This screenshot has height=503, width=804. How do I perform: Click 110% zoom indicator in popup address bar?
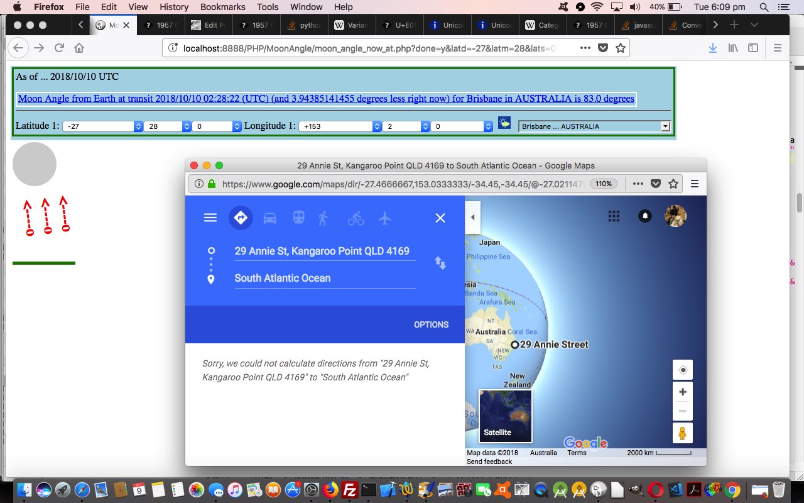604,184
